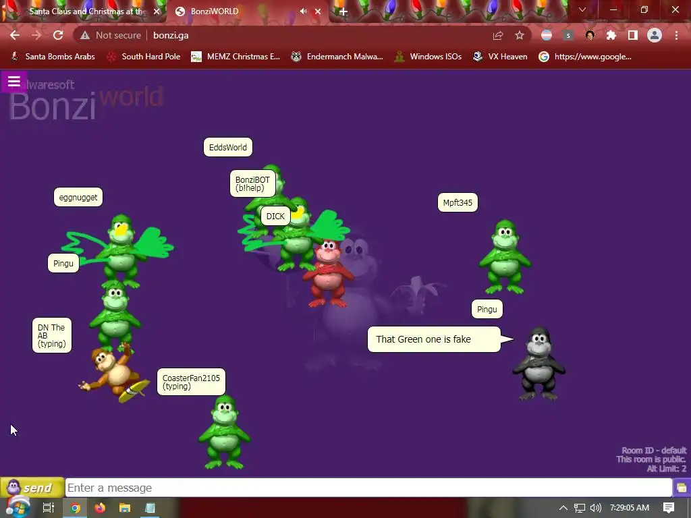The height and width of the screenshot is (518, 691).
Task: Go back in browser history
Action: coord(15,35)
